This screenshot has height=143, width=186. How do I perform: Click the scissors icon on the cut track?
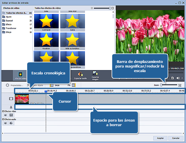[x=11, y=107]
